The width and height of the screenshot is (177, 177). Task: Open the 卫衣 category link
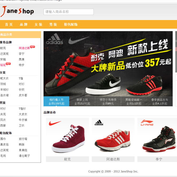tap(21, 126)
